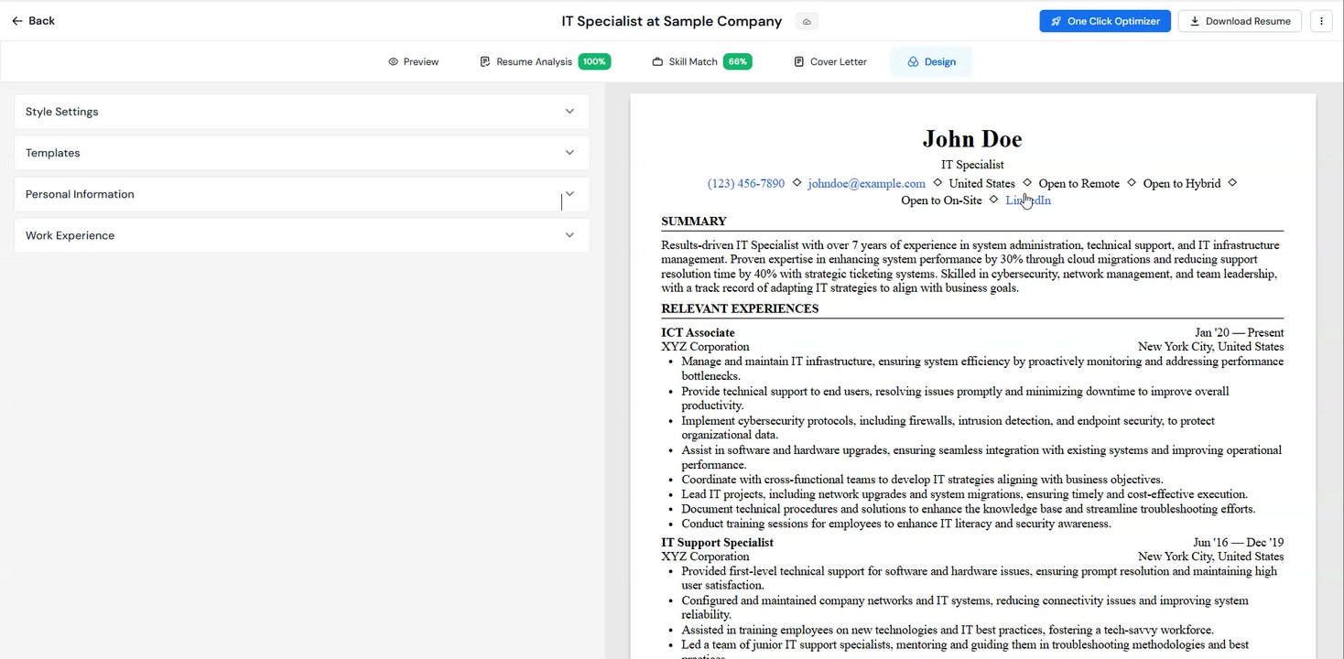Click the eye icon next to Preview

click(x=393, y=62)
